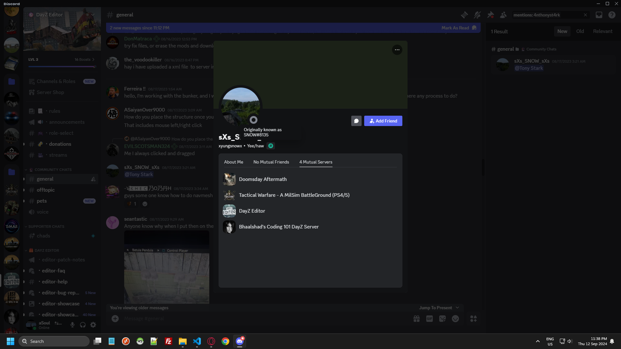
Task: Send a message via the profile chat icon
Action: click(356, 121)
